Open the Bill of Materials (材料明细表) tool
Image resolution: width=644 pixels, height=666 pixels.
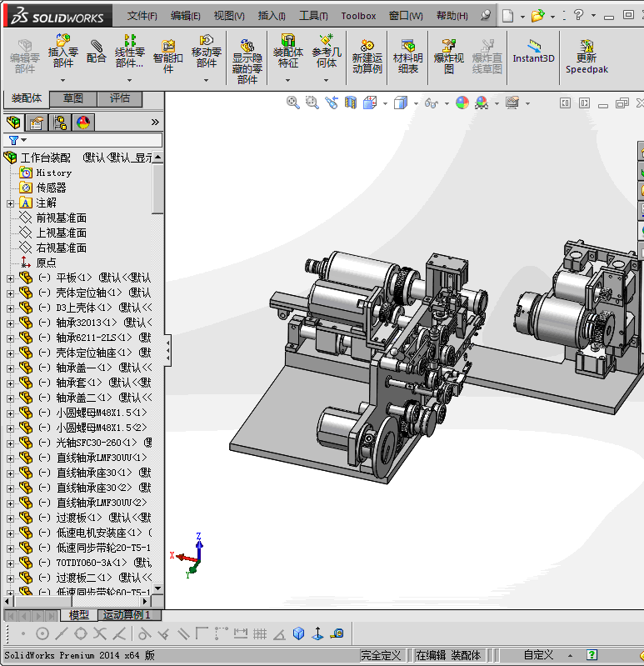tap(407, 55)
